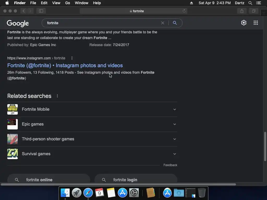Open Calendar from the dock
The width and height of the screenshot is (267, 200).
click(99, 193)
